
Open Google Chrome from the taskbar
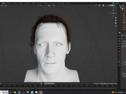[x=19, y=92]
